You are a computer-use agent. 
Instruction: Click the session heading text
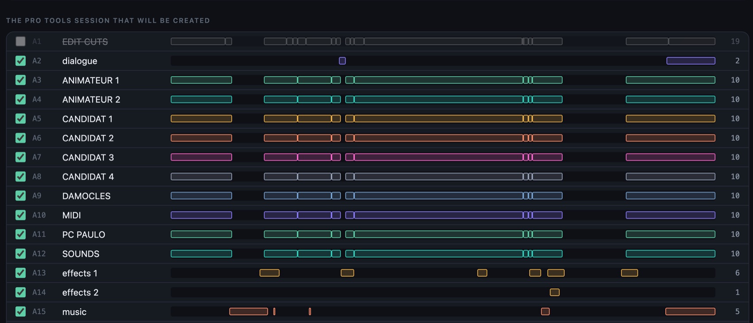(x=108, y=20)
